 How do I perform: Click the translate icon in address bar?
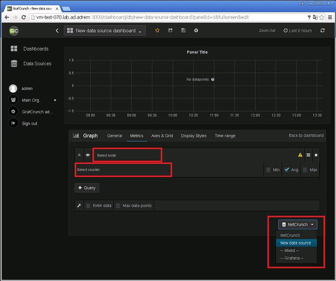pyautogui.click(x=315, y=17)
